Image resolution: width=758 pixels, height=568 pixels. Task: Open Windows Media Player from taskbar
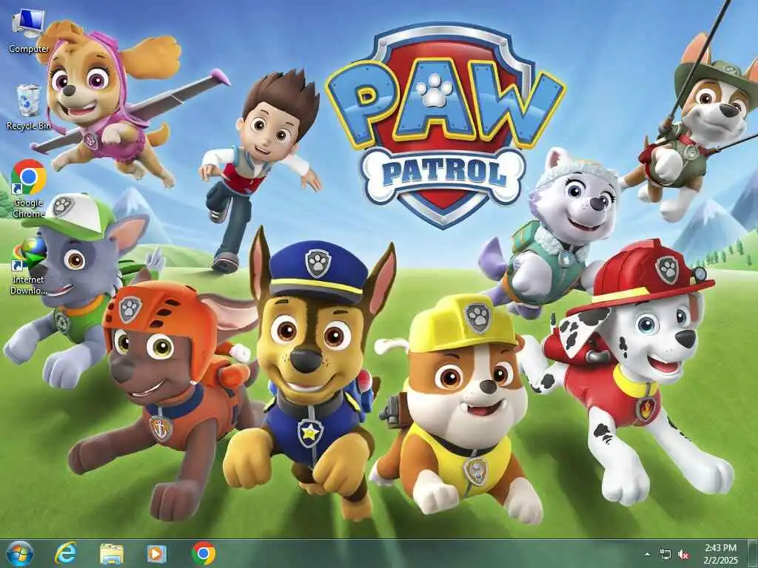tap(157, 553)
